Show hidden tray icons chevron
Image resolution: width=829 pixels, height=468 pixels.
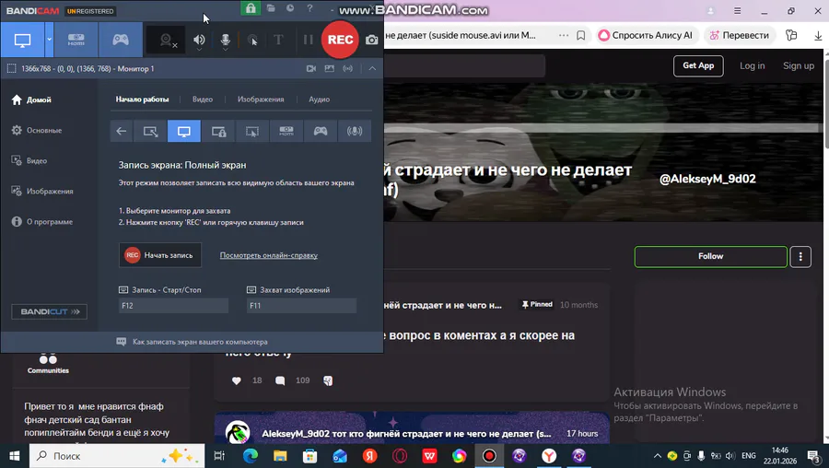(657, 456)
